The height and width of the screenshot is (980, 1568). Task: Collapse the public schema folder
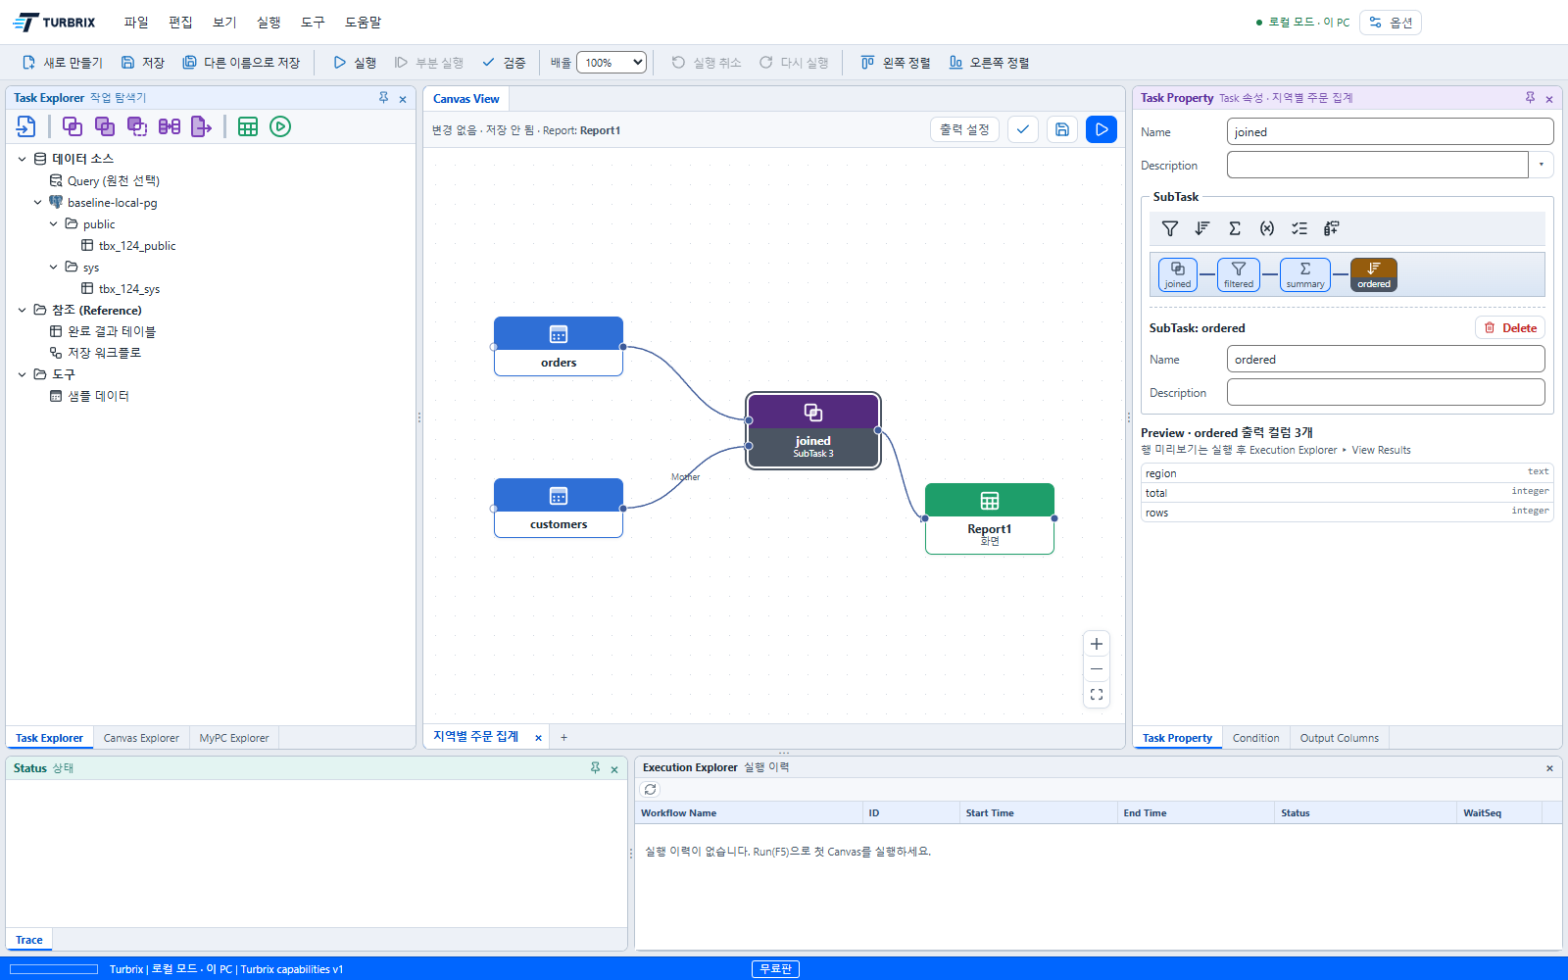click(54, 224)
